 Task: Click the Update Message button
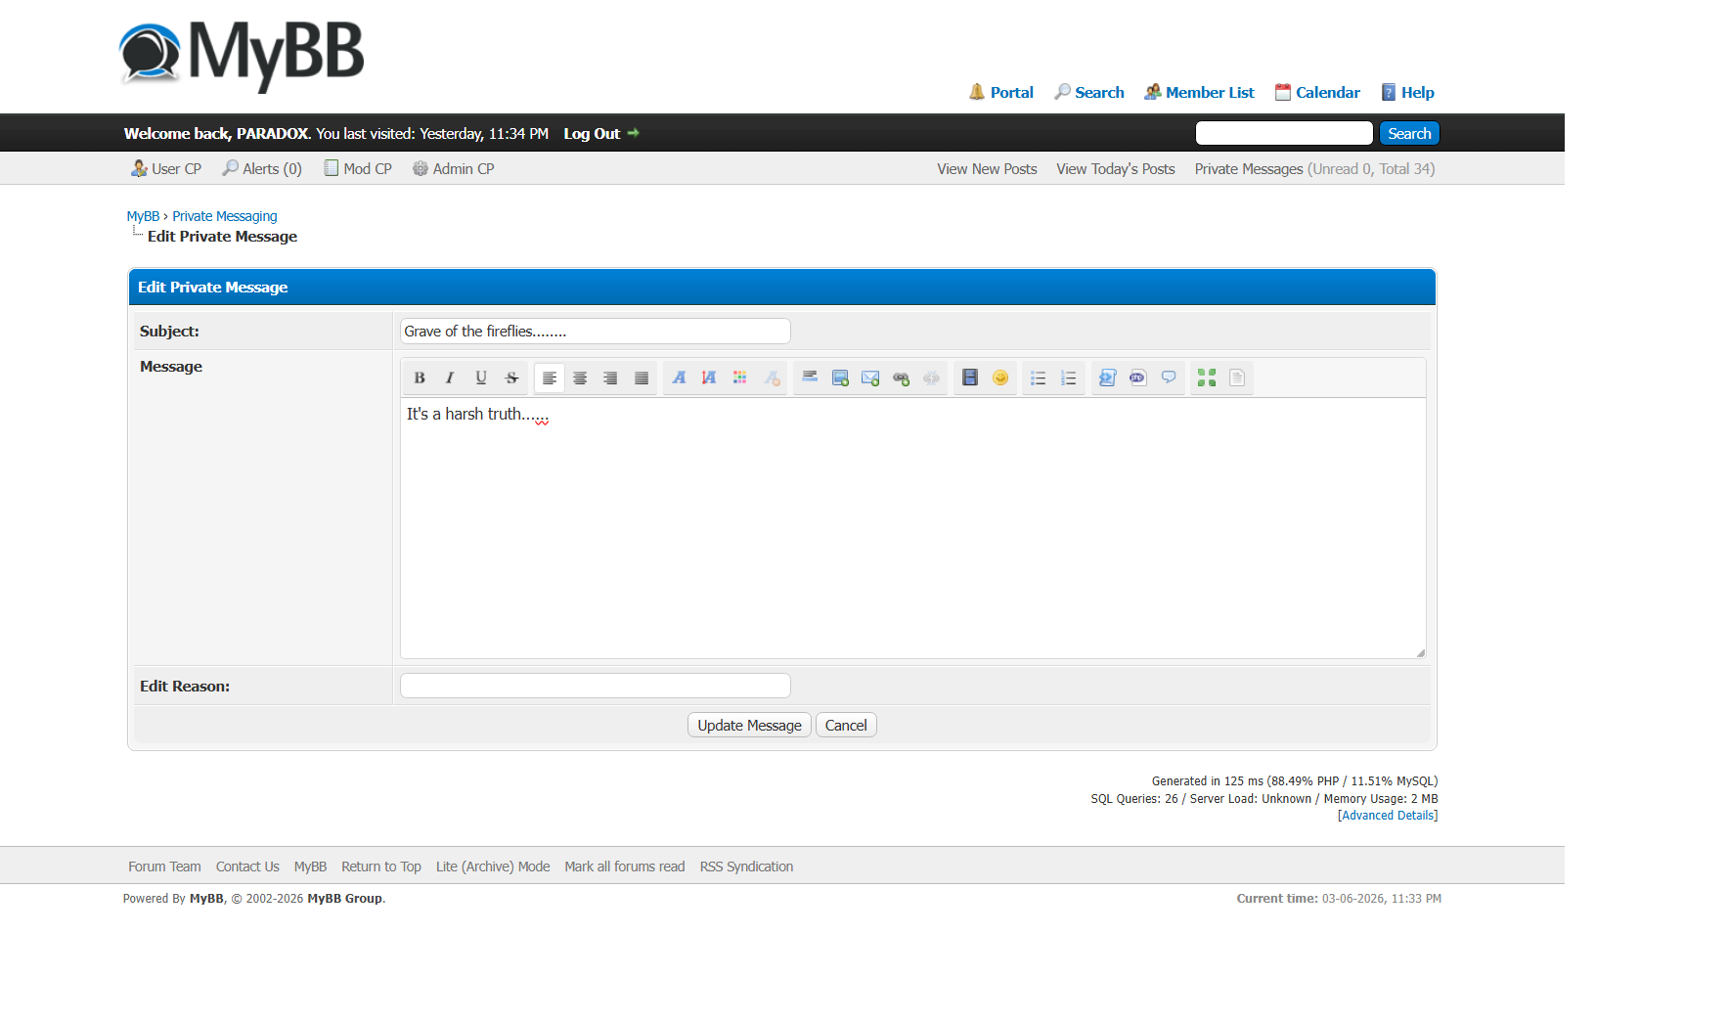click(x=749, y=725)
